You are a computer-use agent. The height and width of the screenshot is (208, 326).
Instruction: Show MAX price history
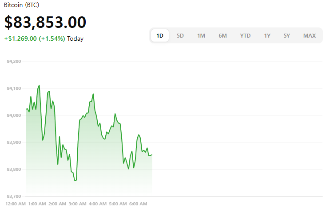tap(310, 35)
